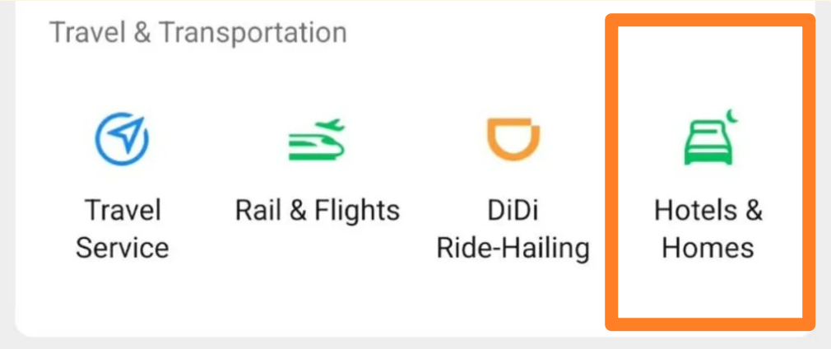Choose the "Hotels & Homes" text label
This screenshot has height=349, width=831.
point(708,228)
